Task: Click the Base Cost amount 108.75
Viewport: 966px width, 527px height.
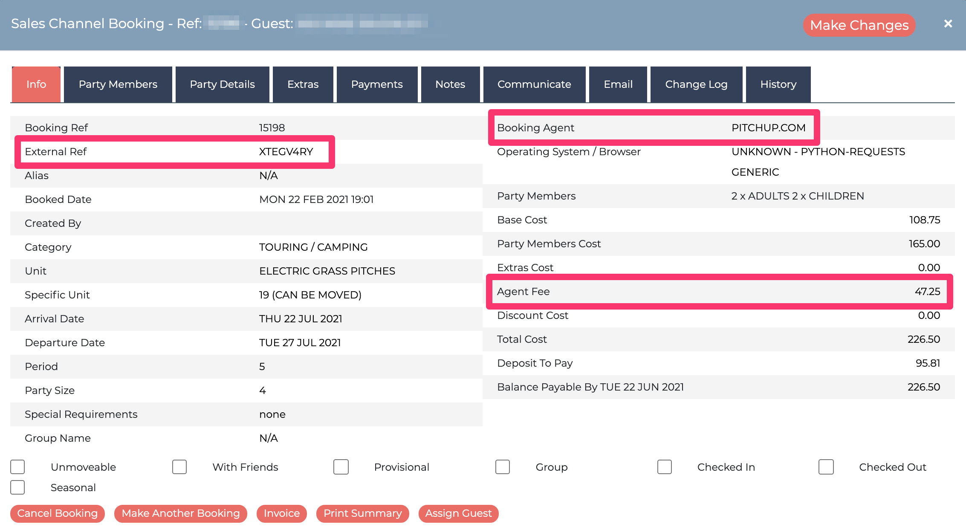Action: point(925,220)
